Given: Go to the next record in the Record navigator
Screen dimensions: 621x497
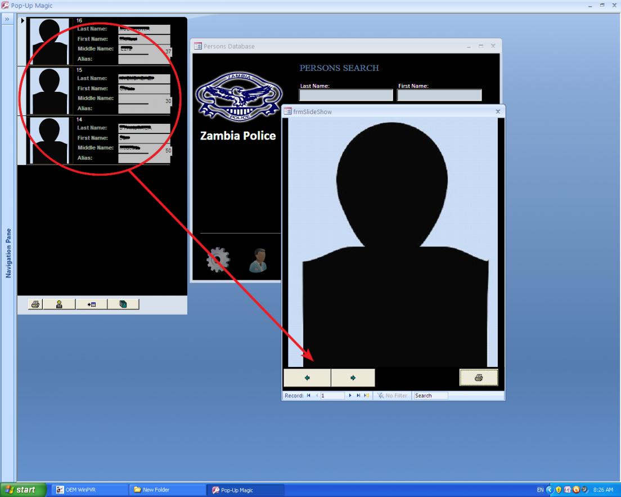Looking at the screenshot, I should [x=350, y=396].
